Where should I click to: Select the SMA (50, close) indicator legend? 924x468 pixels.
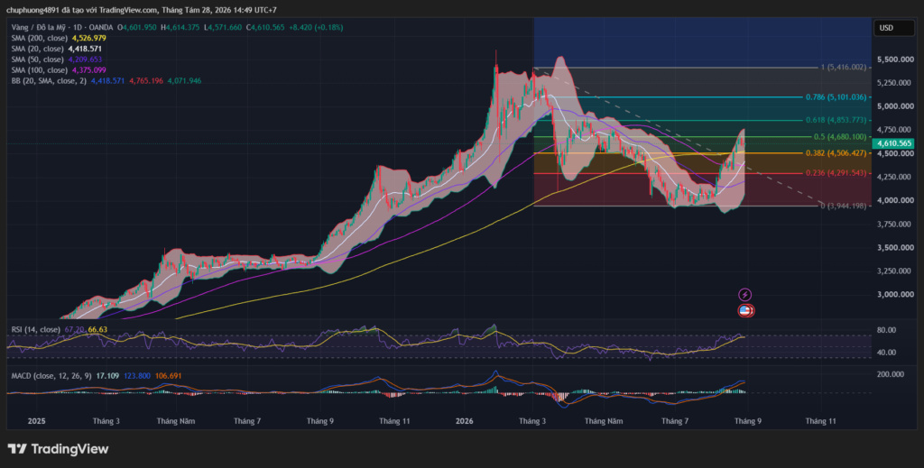[37, 60]
